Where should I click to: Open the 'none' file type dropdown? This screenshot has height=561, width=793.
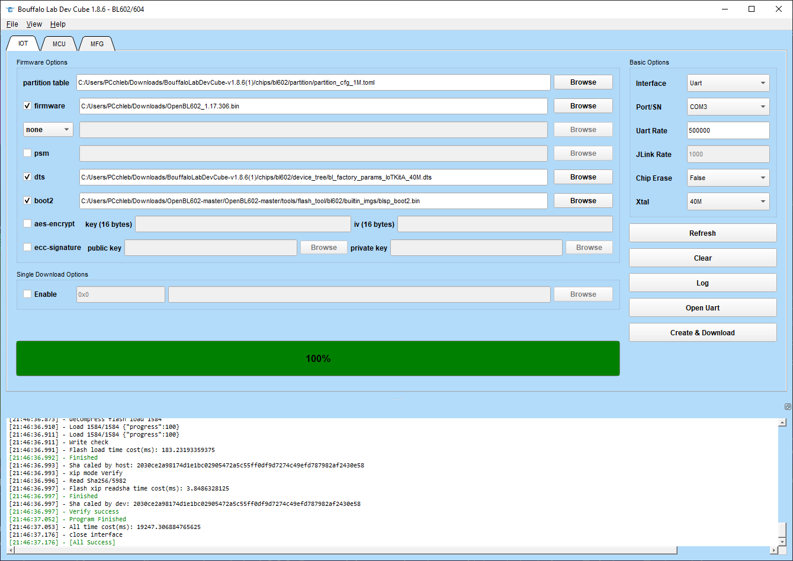[x=48, y=129]
